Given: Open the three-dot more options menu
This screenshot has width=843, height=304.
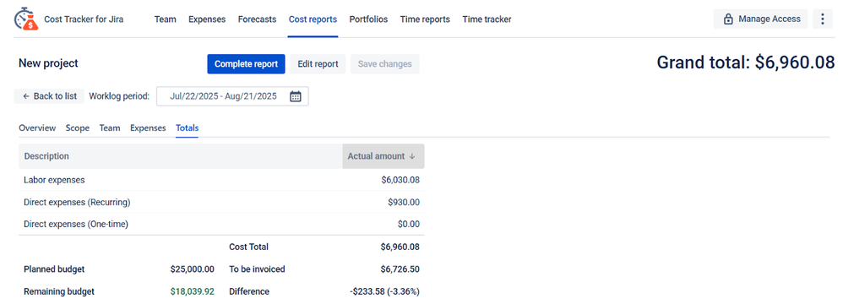Looking at the screenshot, I should coord(823,19).
